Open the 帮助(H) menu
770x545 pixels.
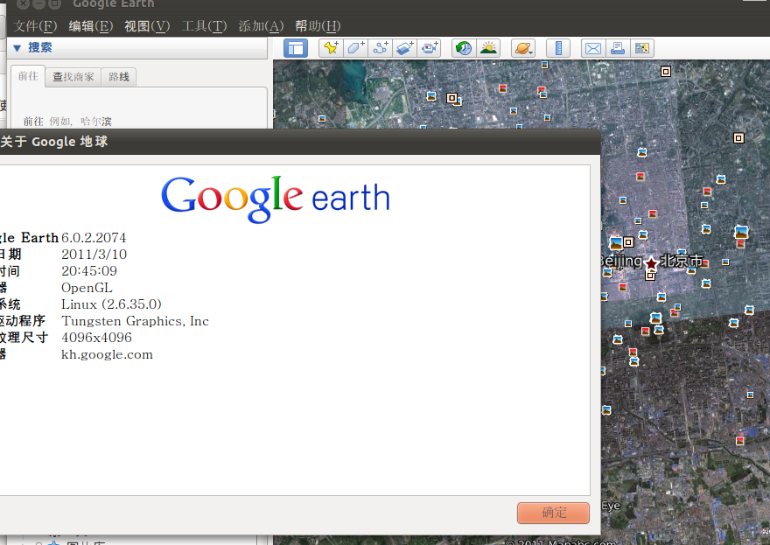point(318,26)
